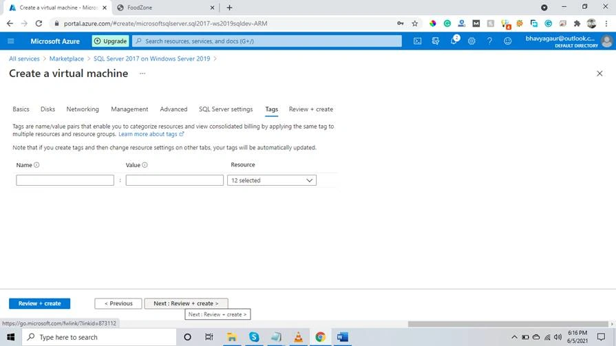The image size is (616, 346).
Task: Select the FoodZone browser tab
Action: tap(165, 8)
